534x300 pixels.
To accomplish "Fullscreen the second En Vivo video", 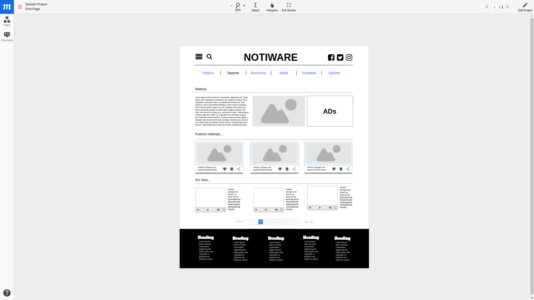I will click(x=281, y=210).
